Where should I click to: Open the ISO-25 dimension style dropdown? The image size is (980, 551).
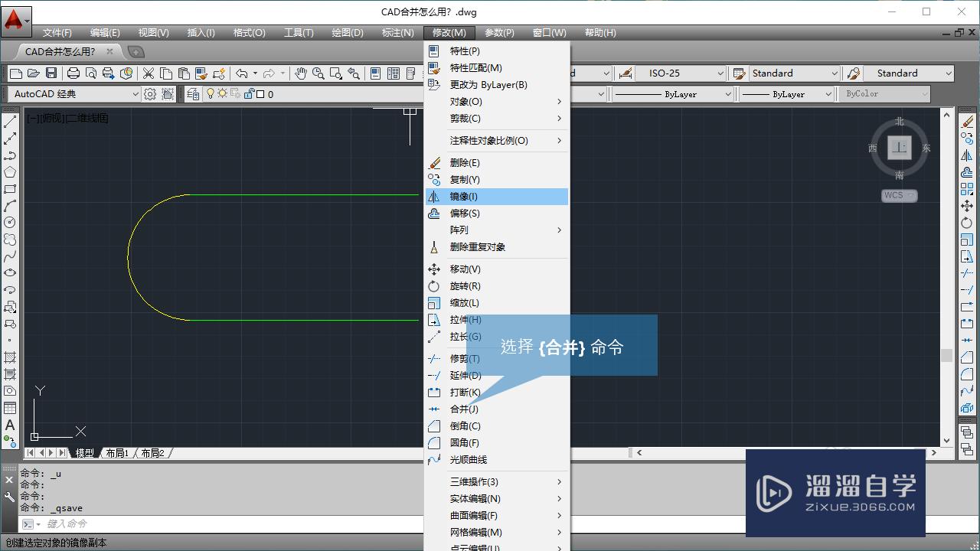[681, 73]
